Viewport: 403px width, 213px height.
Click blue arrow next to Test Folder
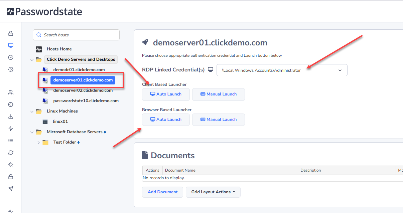click(x=79, y=143)
